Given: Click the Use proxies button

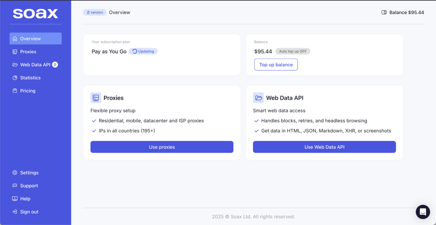Looking at the screenshot, I should coord(162,147).
